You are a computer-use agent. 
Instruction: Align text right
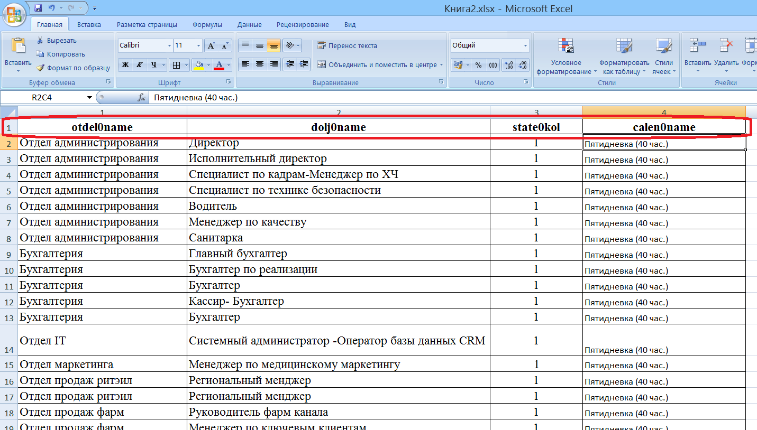tap(273, 64)
